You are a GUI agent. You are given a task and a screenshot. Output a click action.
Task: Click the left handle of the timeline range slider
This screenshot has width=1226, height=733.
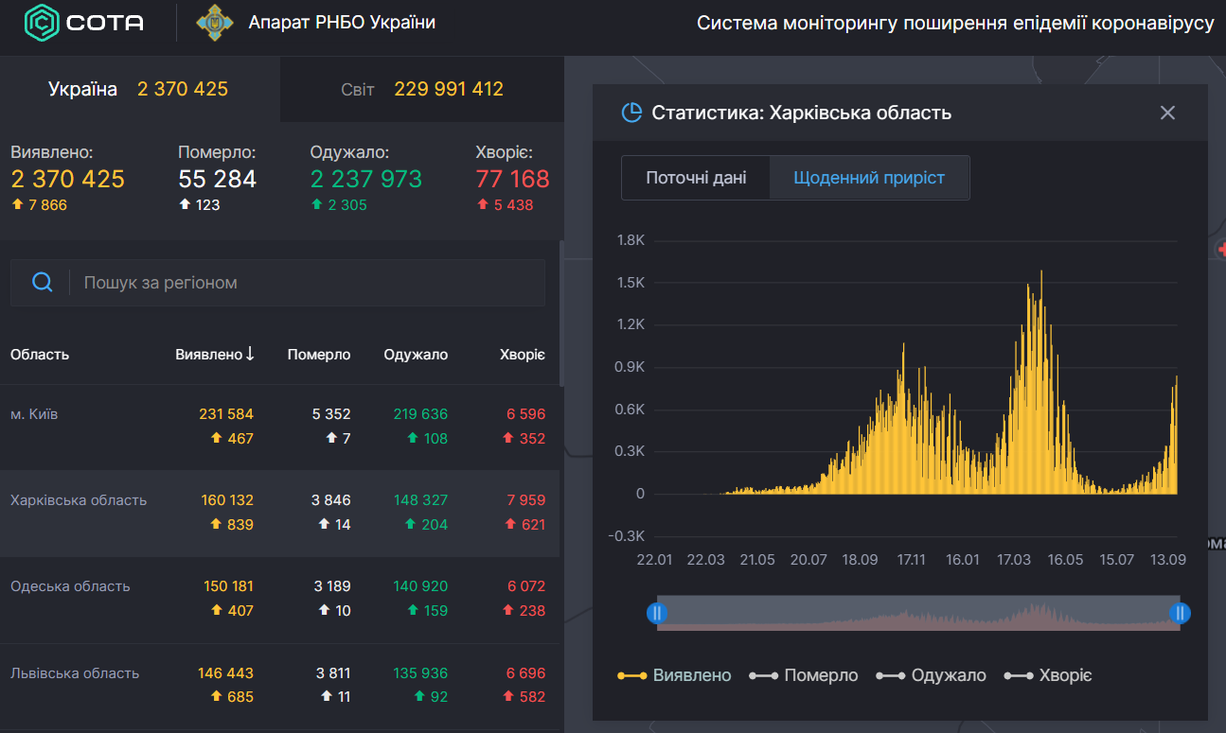658,613
